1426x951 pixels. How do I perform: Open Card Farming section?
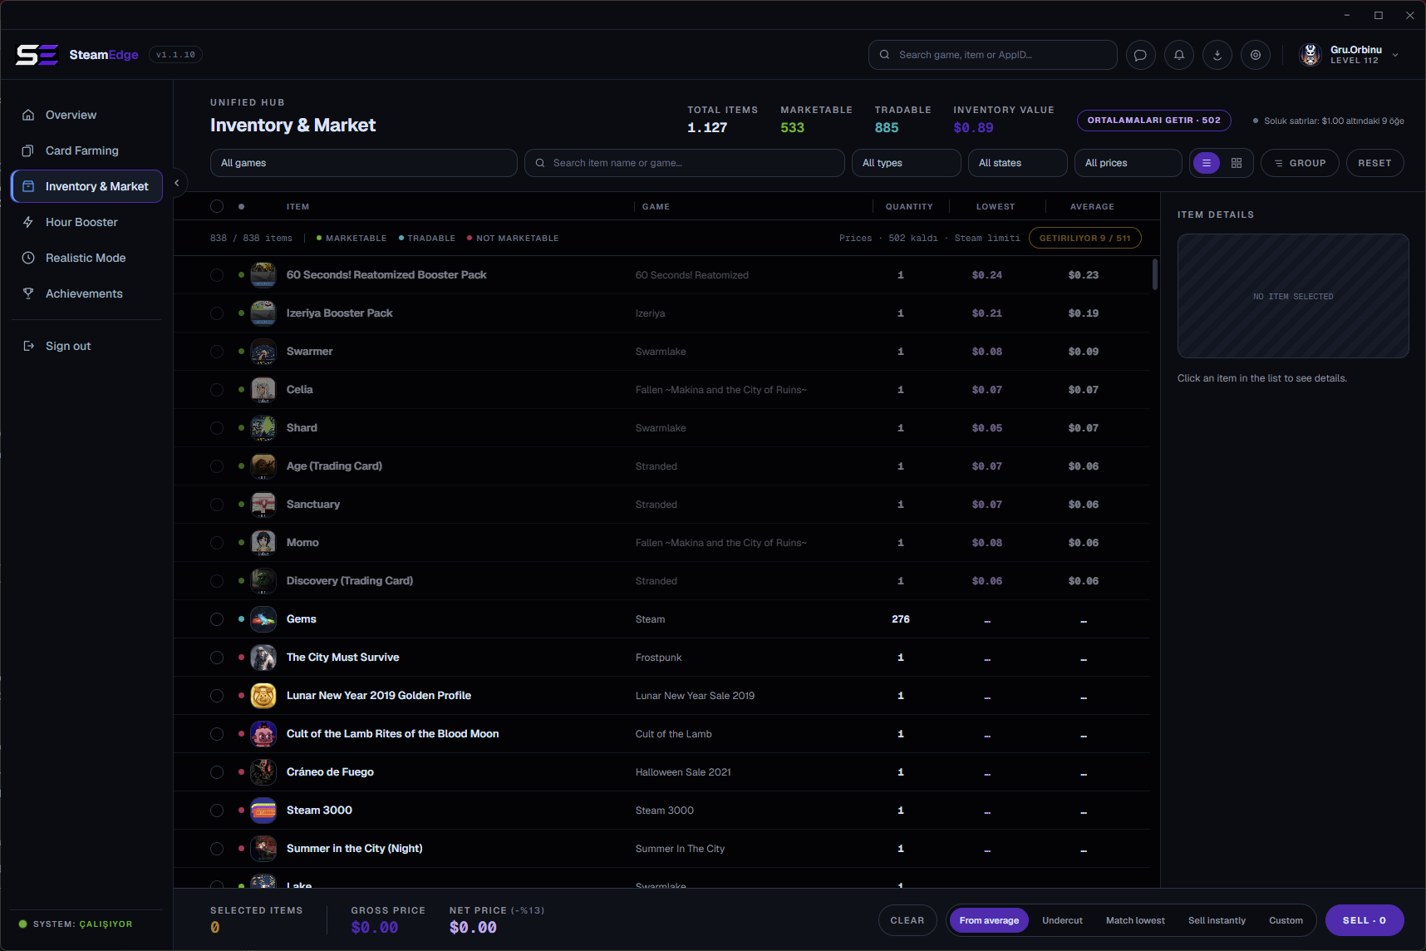[x=86, y=150]
